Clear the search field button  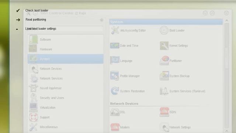click(x=102, y=20)
